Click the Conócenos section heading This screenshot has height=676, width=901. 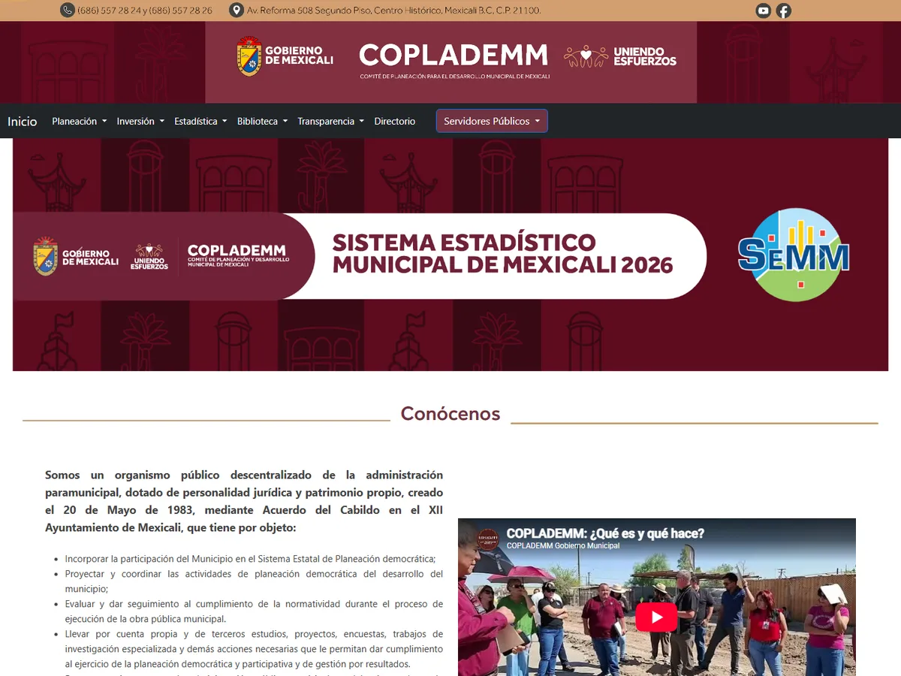click(450, 413)
